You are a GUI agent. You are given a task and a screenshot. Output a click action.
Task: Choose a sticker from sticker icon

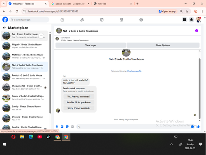67,126
